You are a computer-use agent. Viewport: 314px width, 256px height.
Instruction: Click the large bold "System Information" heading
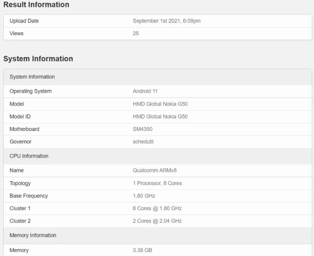tap(38, 59)
